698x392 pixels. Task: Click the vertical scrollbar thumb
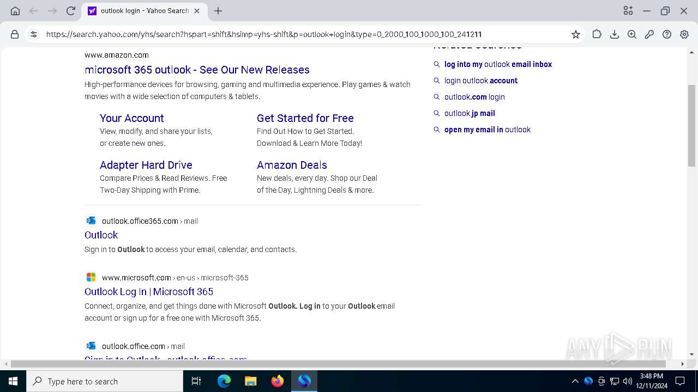tap(691, 125)
